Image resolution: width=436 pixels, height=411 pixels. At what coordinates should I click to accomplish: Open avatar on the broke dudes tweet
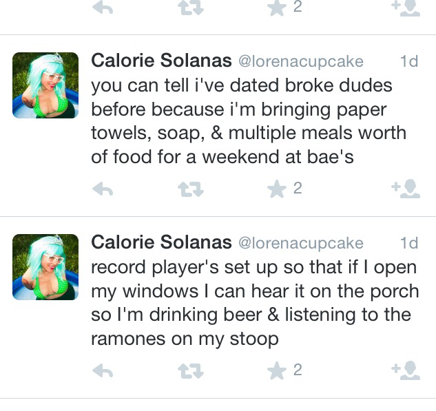pos(45,85)
